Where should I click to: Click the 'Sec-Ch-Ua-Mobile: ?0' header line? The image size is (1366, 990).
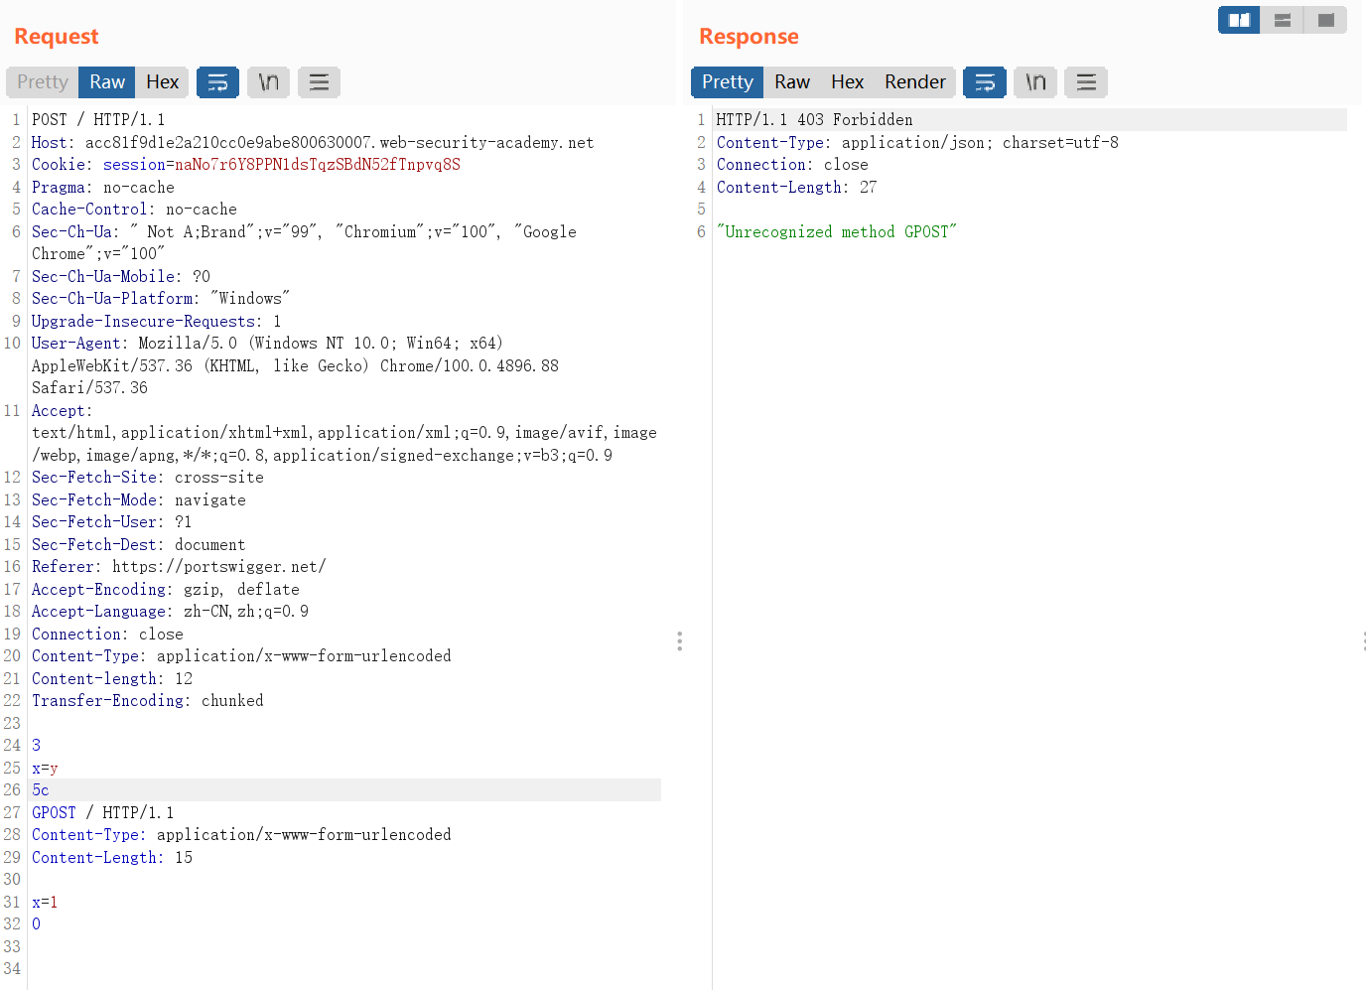pos(121,277)
